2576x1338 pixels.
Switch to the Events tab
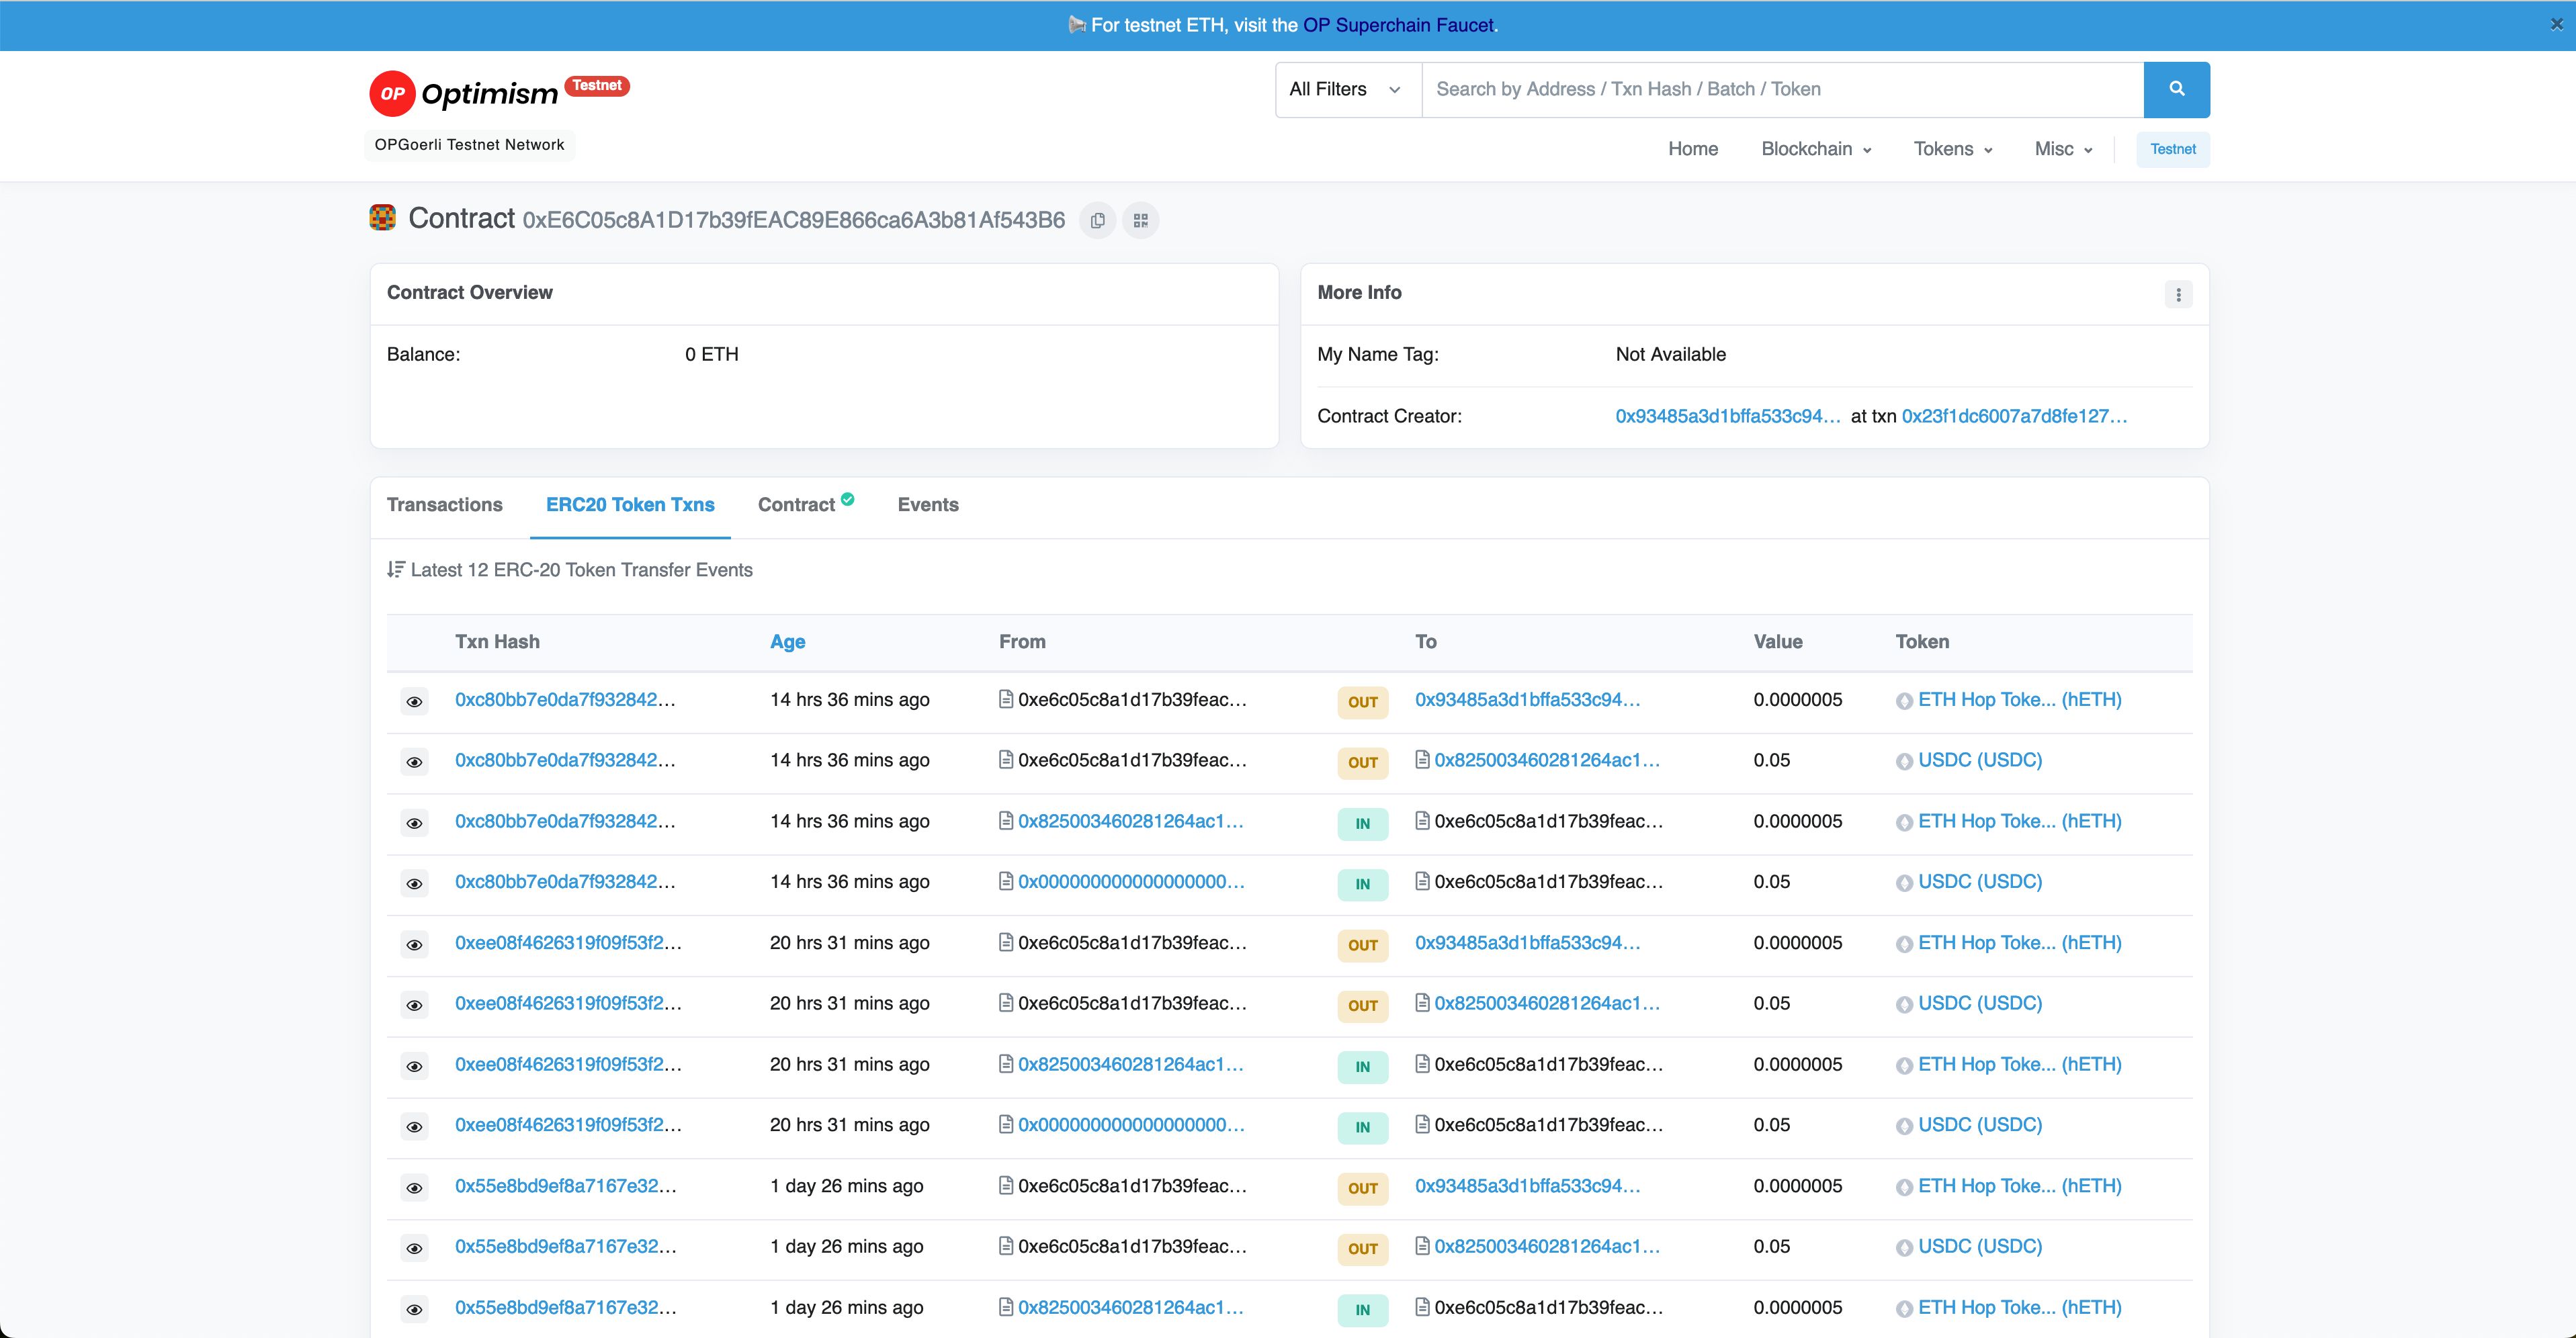click(x=928, y=505)
